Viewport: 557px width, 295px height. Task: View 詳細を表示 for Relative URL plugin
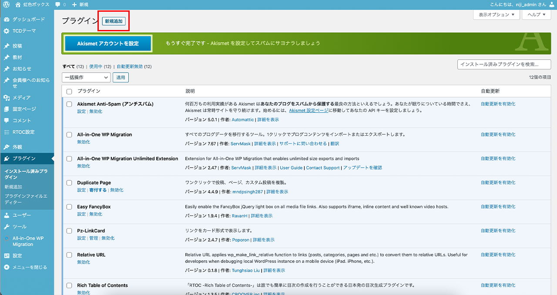274,270
